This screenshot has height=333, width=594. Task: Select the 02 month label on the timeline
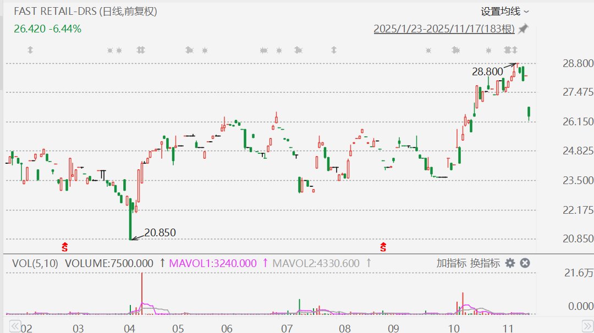tap(26, 328)
